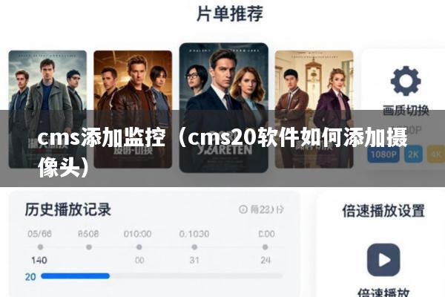445x297 pixels.
Task: Click the clock icon in history header
Action: pyautogui.click(x=243, y=209)
